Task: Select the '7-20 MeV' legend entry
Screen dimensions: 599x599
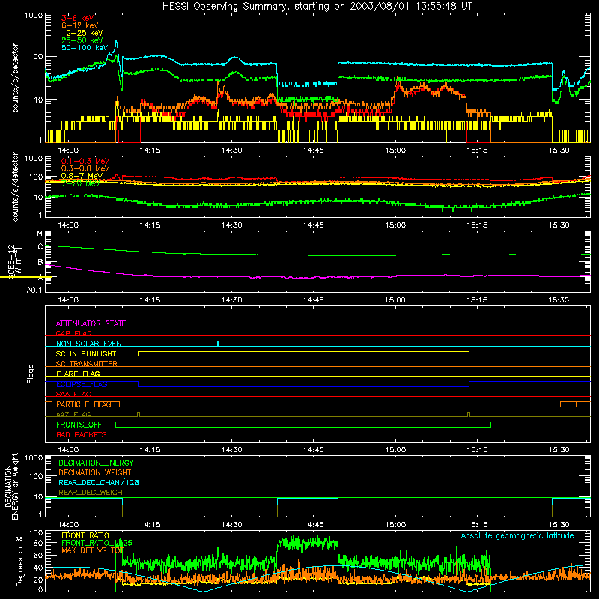Action: (x=80, y=183)
